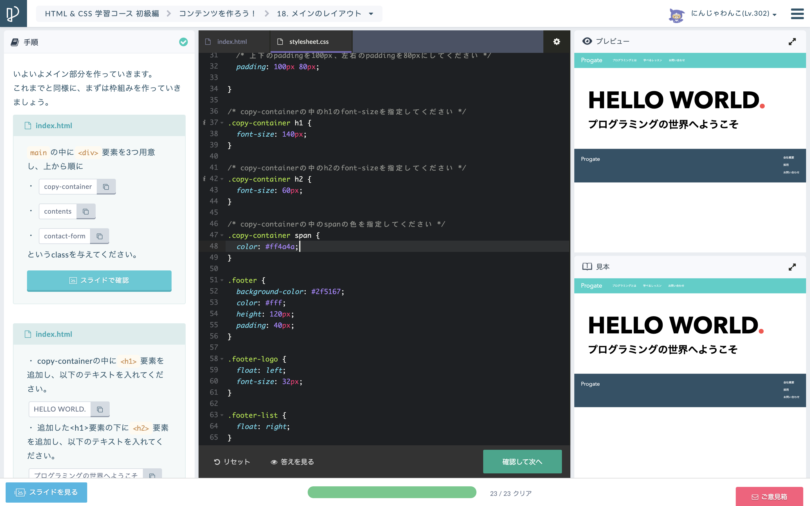Expand the 見本 sample panel
This screenshot has height=506, width=810.
click(792, 267)
